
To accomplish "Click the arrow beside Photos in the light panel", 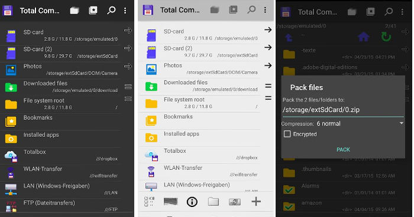I will [268, 65].
